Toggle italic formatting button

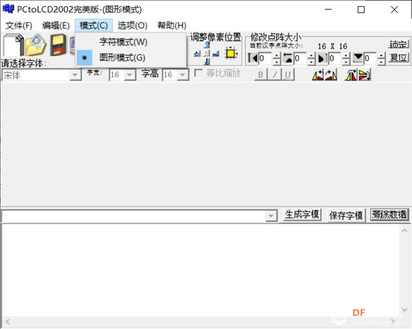pos(274,75)
